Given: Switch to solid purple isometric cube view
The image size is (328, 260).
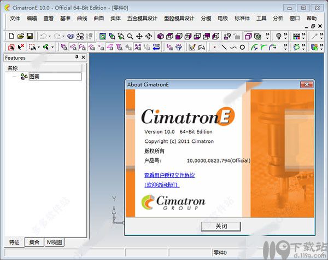Looking at the screenshot, I should [x=160, y=36].
